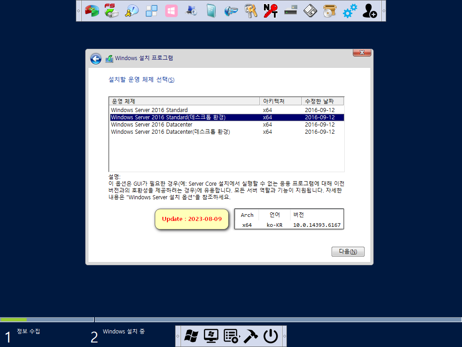This screenshot has width=462, height=347.
Task: Select Windows Server 2016 Datacenter(데스크톱 환경) row
Action: [x=227, y=132]
